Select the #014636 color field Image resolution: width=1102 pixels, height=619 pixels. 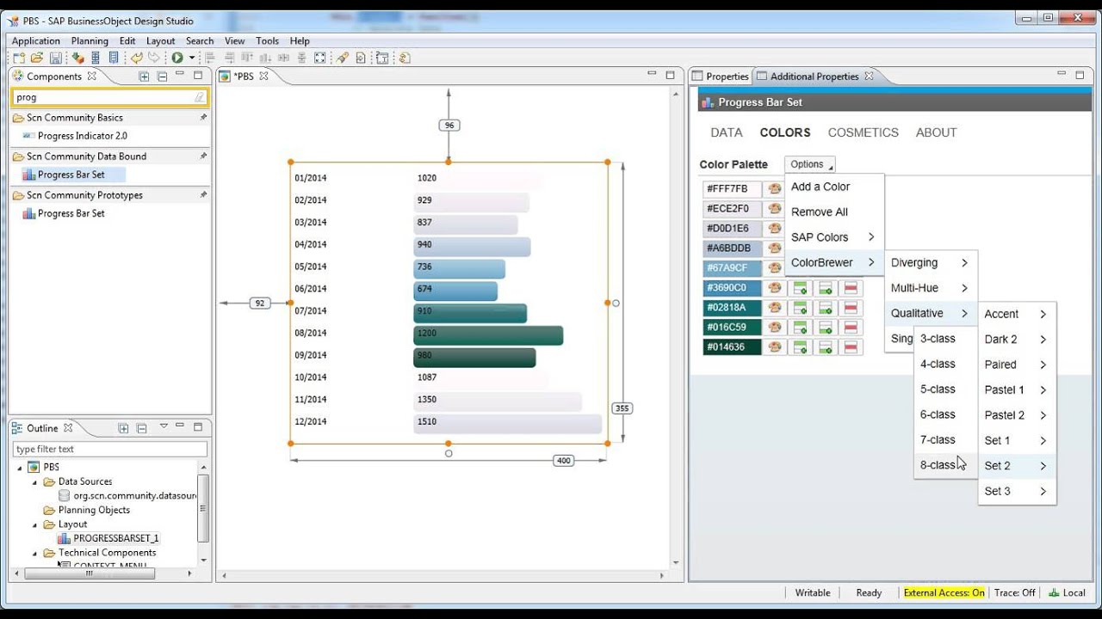click(732, 347)
